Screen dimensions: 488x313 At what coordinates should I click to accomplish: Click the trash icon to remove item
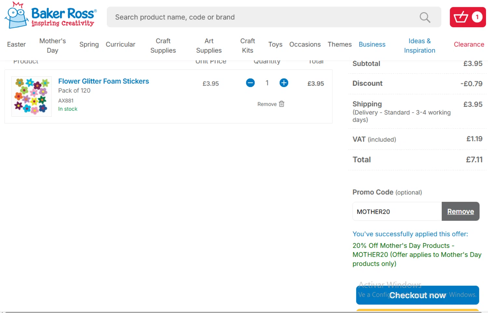(x=282, y=104)
